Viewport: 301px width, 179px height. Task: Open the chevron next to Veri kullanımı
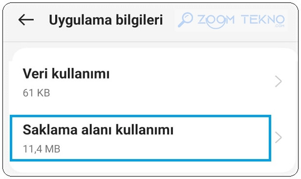pyautogui.click(x=279, y=81)
